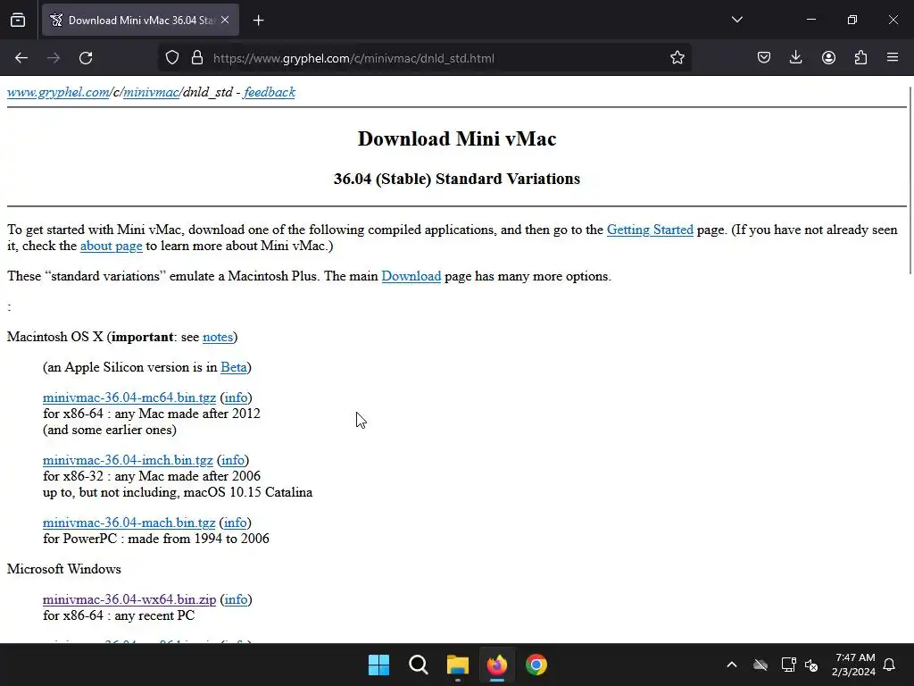Image resolution: width=914 pixels, height=686 pixels.
Task: Follow the minivmac breadcrumb link
Action: click(x=151, y=92)
